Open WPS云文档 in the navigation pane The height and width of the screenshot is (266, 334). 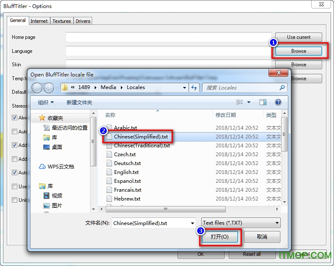pos(57,166)
